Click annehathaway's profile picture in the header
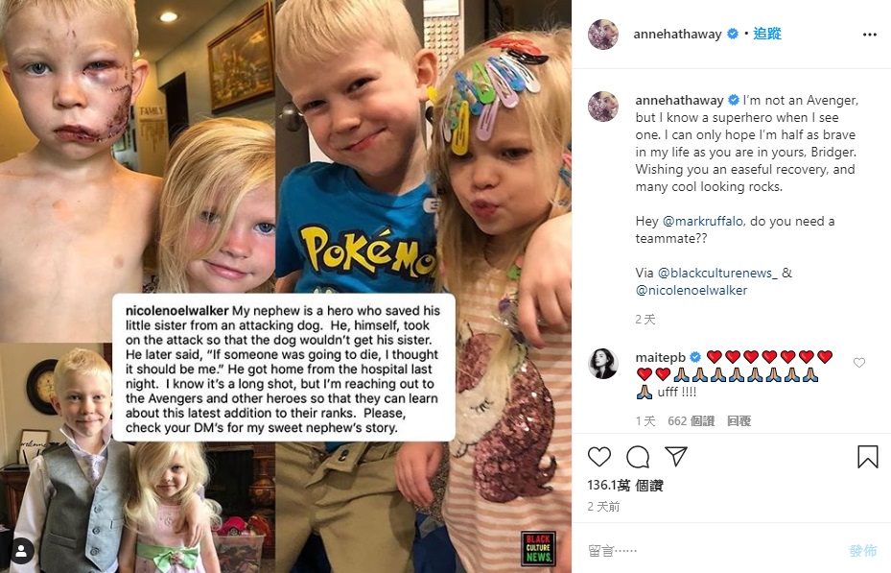The image size is (891, 573). pos(603,35)
